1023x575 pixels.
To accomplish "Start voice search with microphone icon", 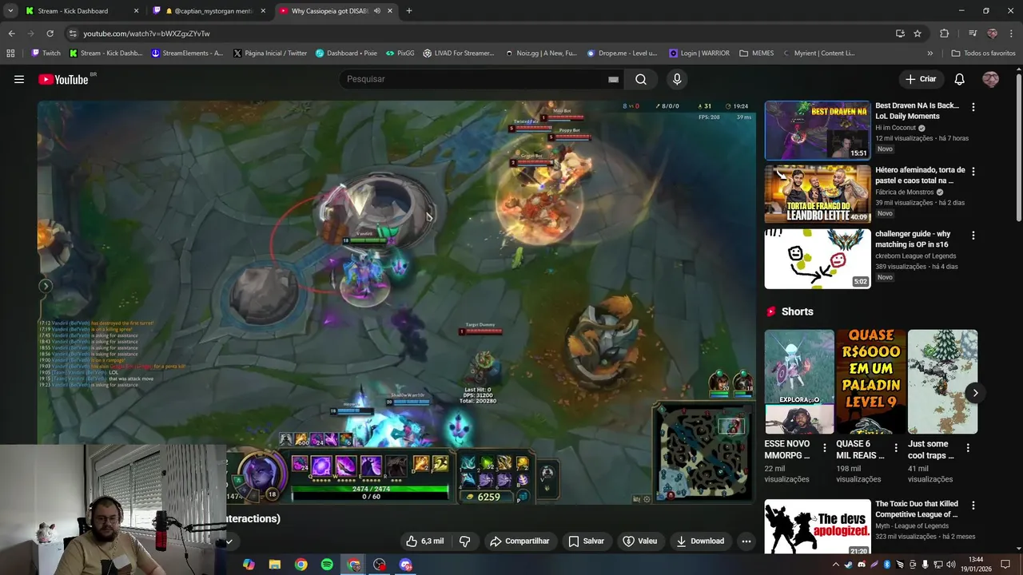I will click(677, 79).
